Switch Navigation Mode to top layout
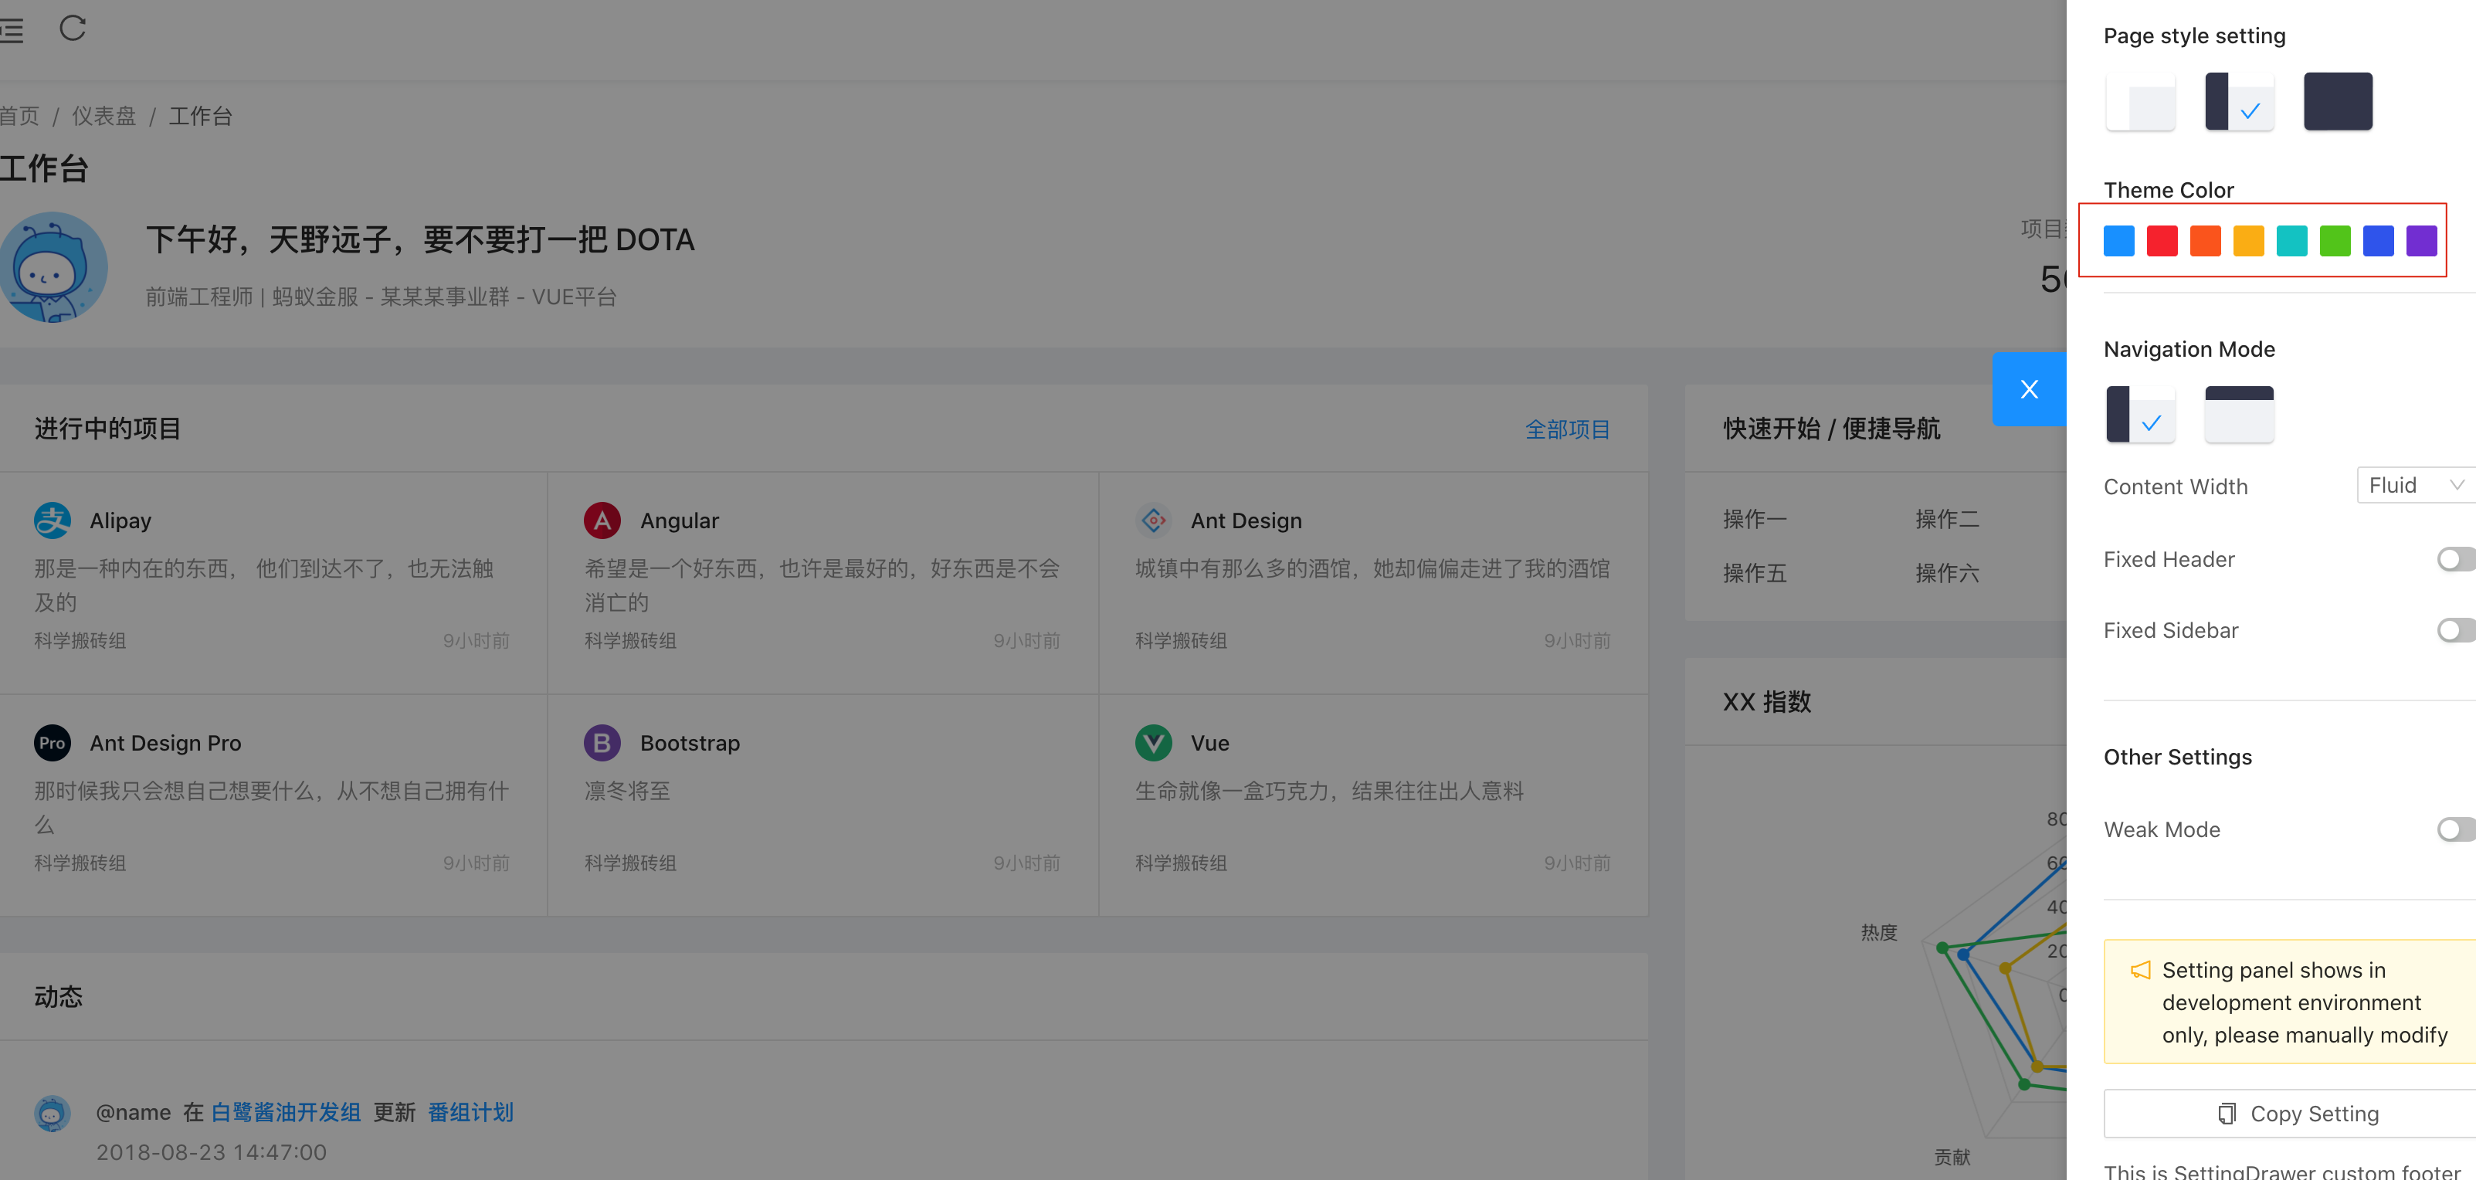This screenshot has height=1180, width=2476. point(2240,414)
